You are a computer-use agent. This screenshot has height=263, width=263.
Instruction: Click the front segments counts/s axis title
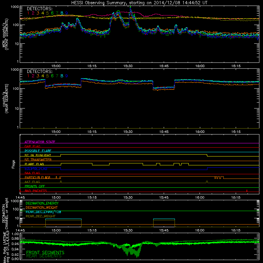click(x=5, y=35)
